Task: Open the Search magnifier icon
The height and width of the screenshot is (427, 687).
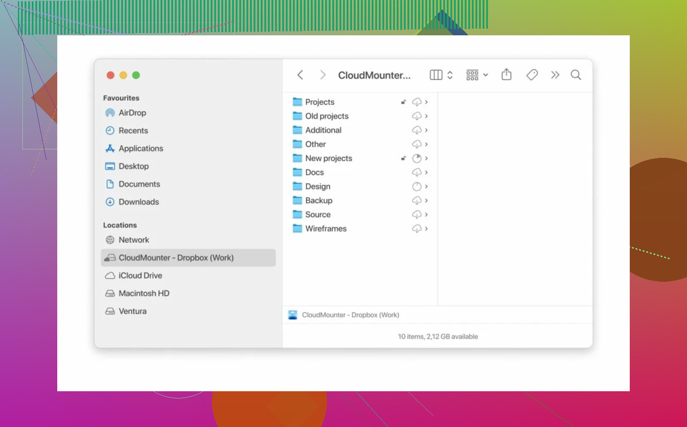Action: coord(576,75)
